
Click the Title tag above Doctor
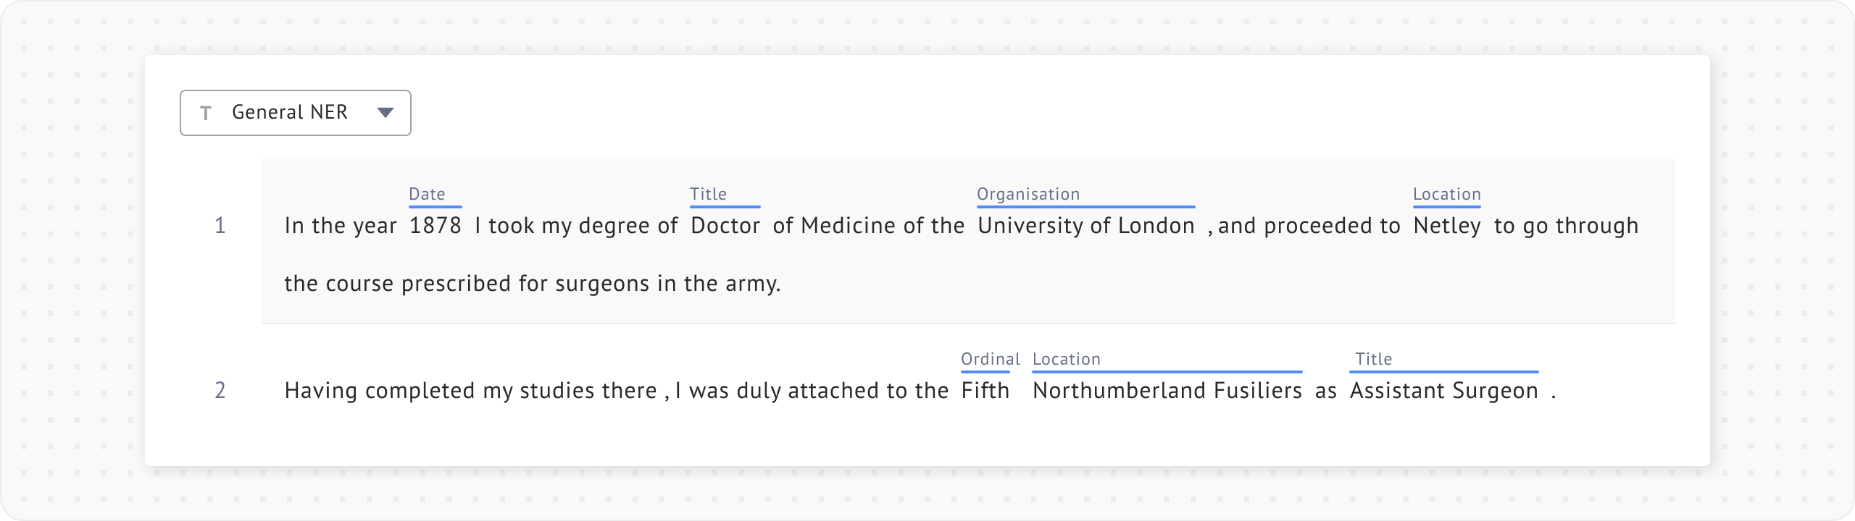click(x=708, y=194)
